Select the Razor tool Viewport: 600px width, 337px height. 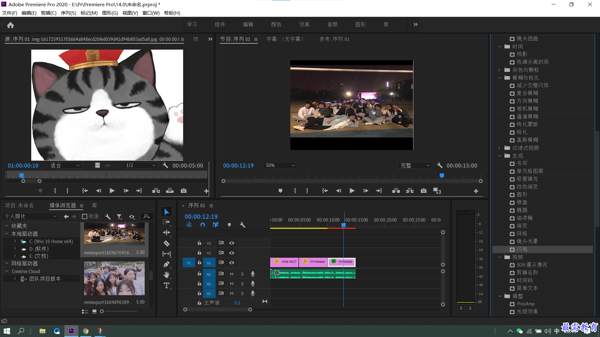pyautogui.click(x=167, y=243)
